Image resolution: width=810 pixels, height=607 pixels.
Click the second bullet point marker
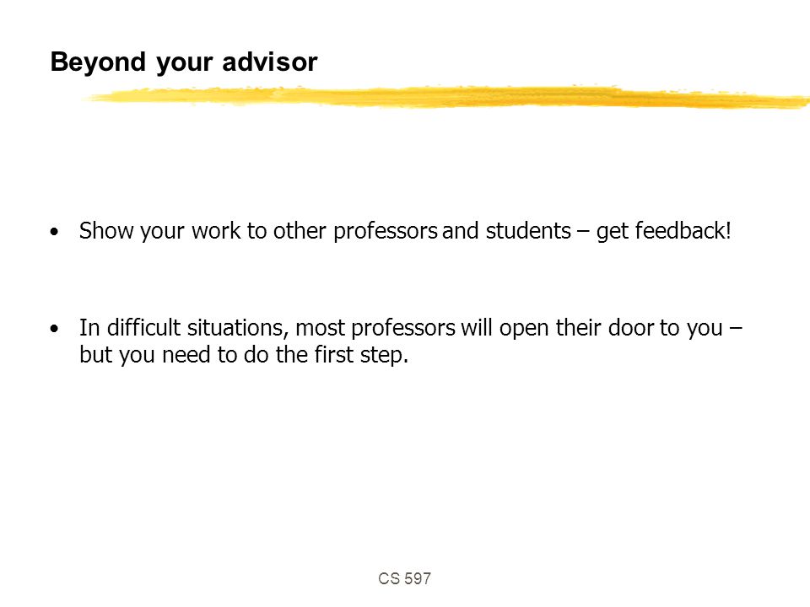(x=55, y=329)
